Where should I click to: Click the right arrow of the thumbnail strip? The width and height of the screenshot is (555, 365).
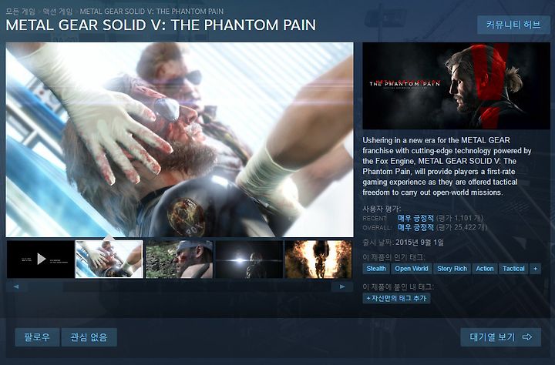(342, 286)
